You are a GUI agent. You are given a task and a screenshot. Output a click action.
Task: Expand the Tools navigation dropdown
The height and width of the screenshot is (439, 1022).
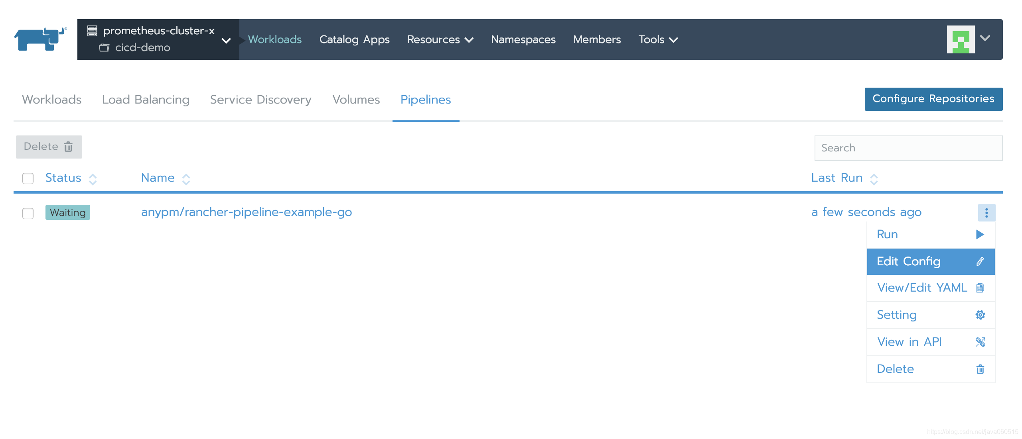point(658,40)
